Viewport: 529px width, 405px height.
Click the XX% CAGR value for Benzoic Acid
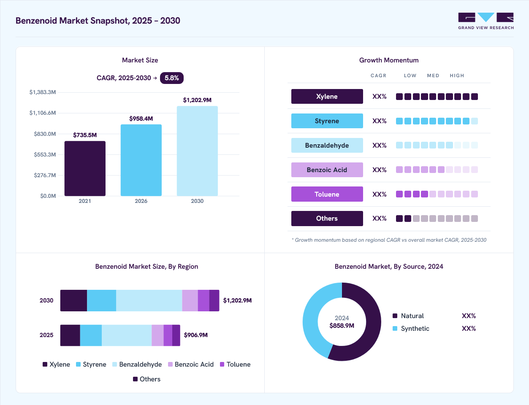[380, 170]
